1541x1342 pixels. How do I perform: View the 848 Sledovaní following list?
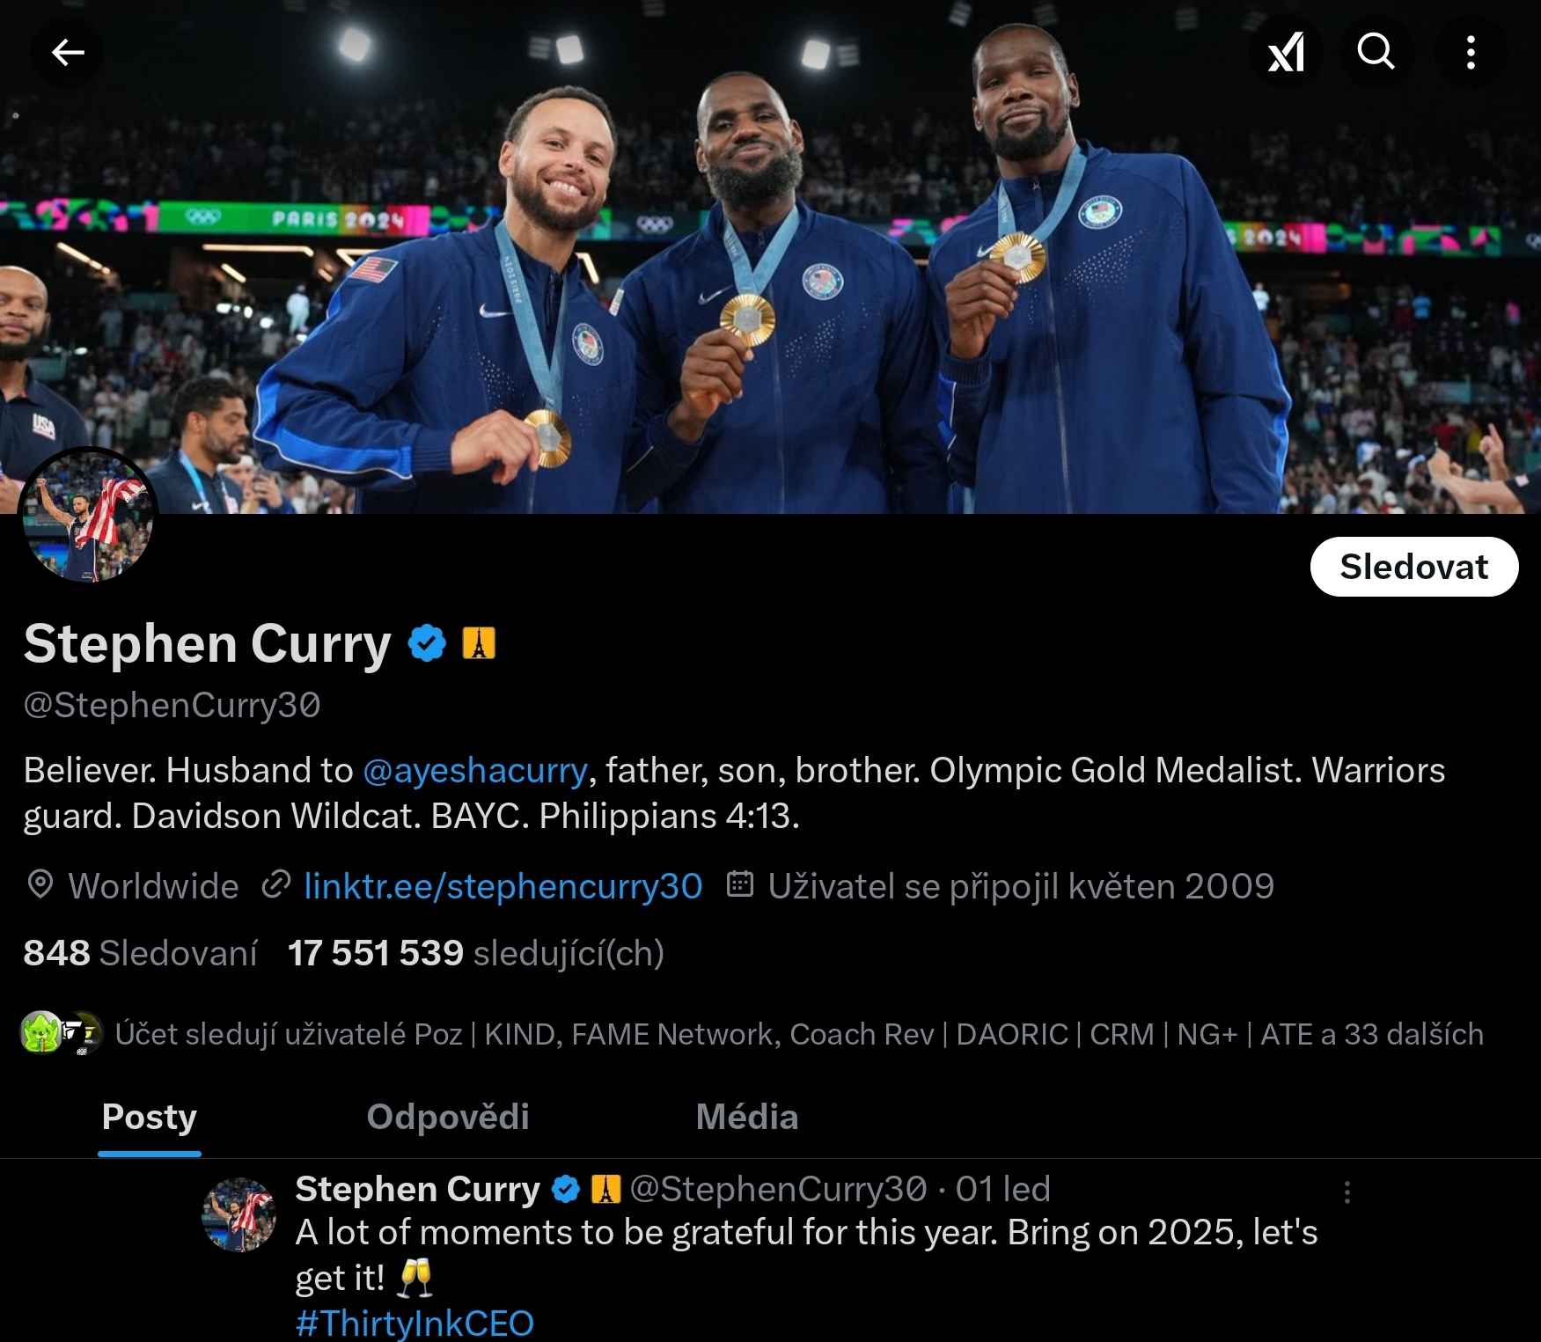(140, 953)
